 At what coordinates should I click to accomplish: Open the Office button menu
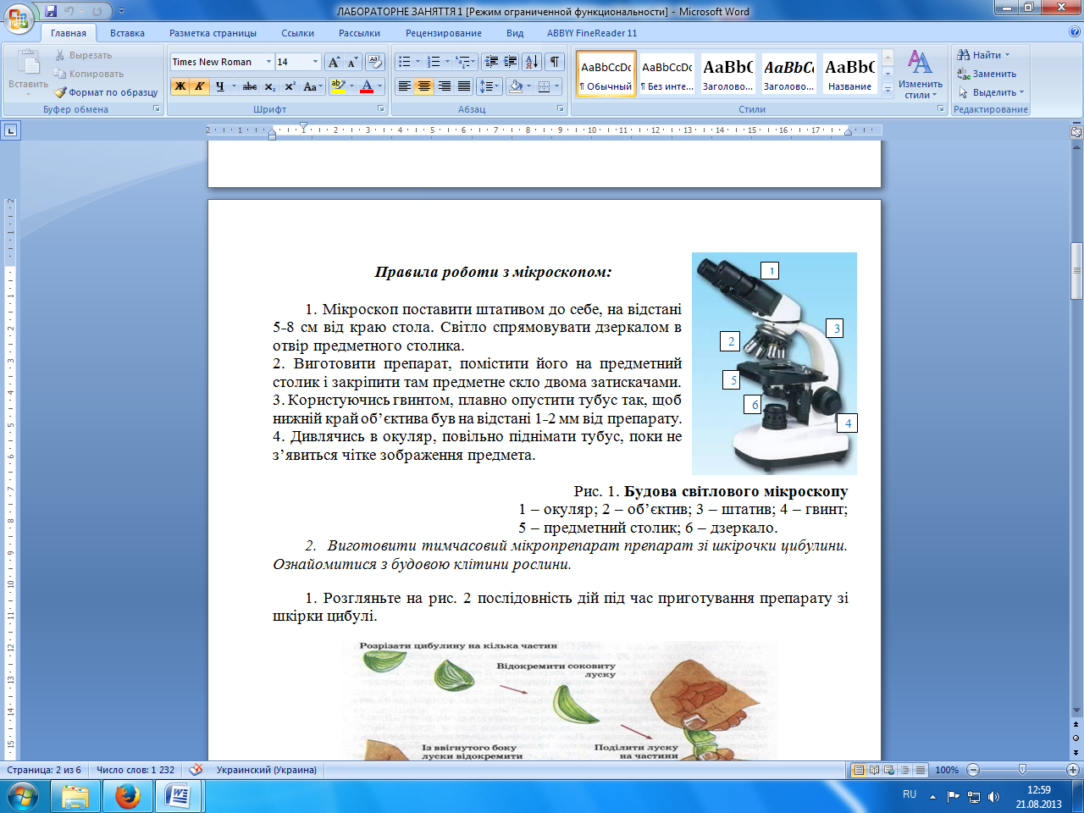(x=19, y=19)
